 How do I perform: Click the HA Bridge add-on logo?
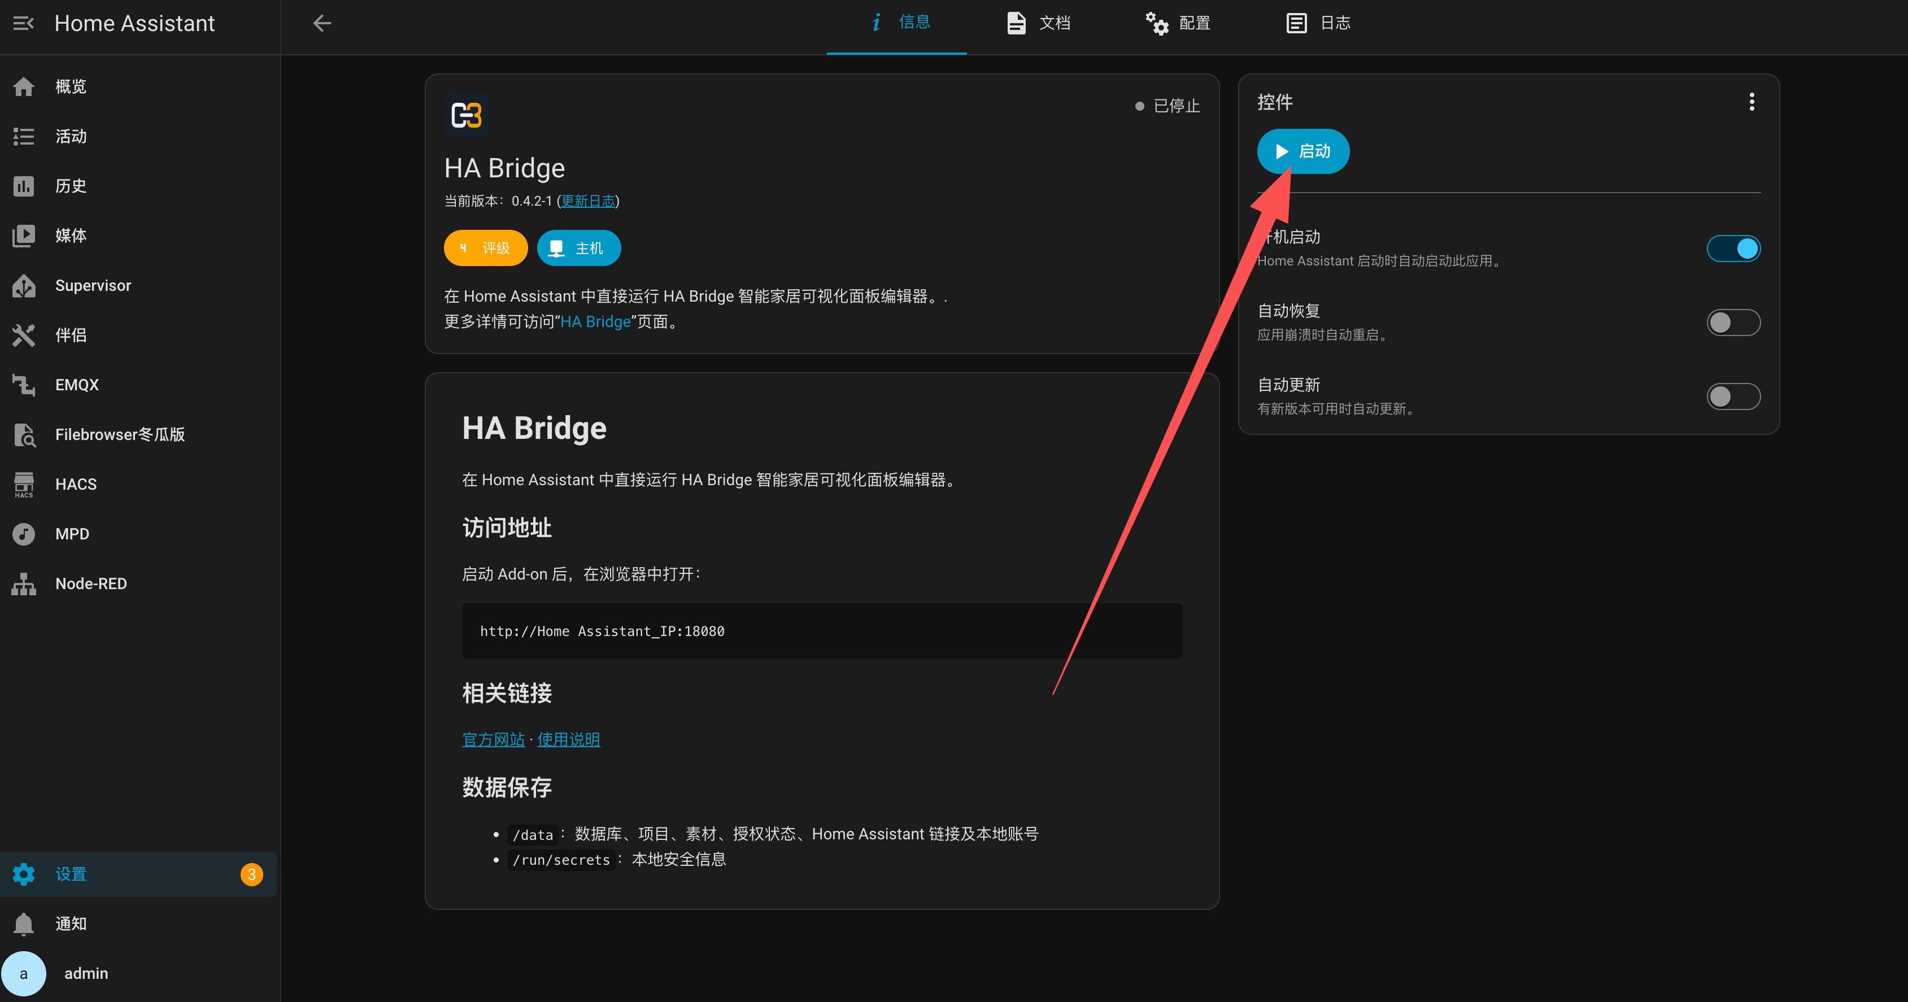tap(467, 116)
